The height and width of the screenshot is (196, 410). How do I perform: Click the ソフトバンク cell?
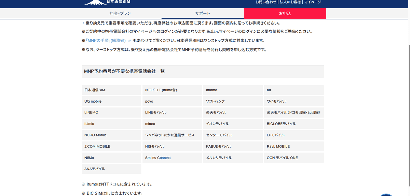(x=233, y=101)
